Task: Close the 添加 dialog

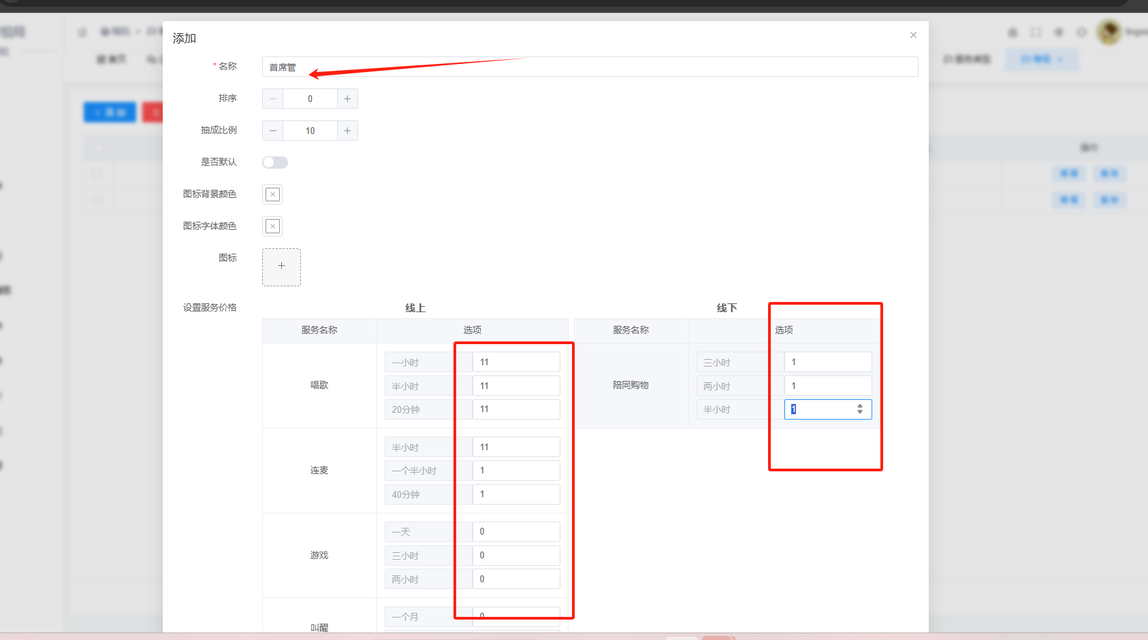Action: [913, 35]
